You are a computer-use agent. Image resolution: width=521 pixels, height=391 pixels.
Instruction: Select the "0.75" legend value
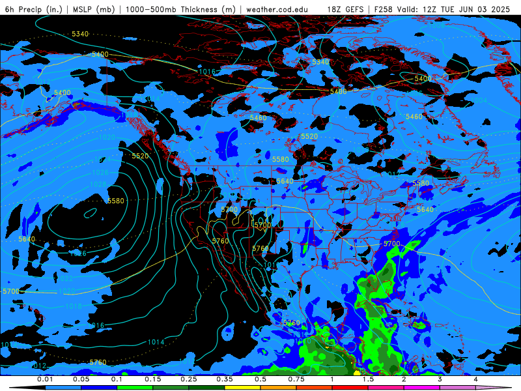[x=296, y=379]
